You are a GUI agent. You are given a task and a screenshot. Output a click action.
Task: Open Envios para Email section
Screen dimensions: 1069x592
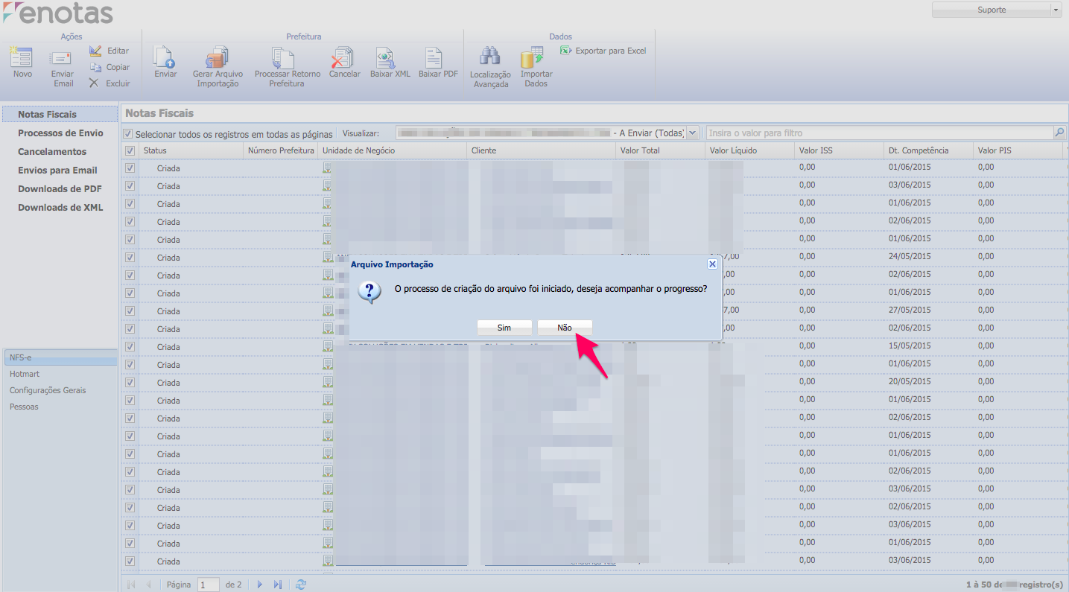point(57,170)
